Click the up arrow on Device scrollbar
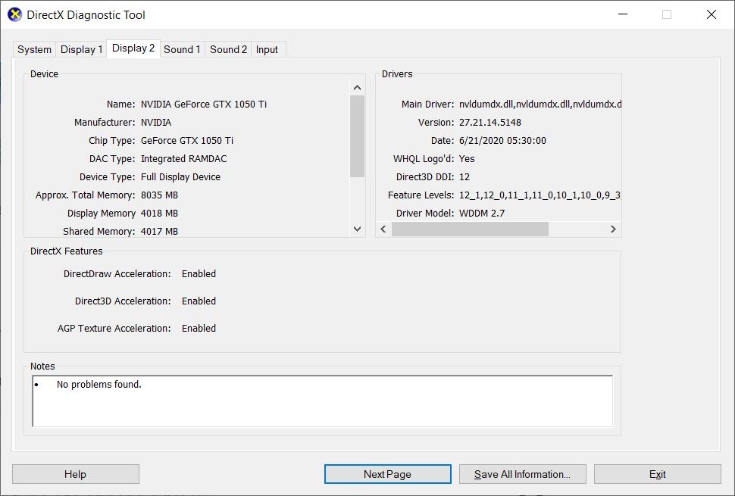Image resolution: width=735 pixels, height=496 pixels. [x=357, y=86]
